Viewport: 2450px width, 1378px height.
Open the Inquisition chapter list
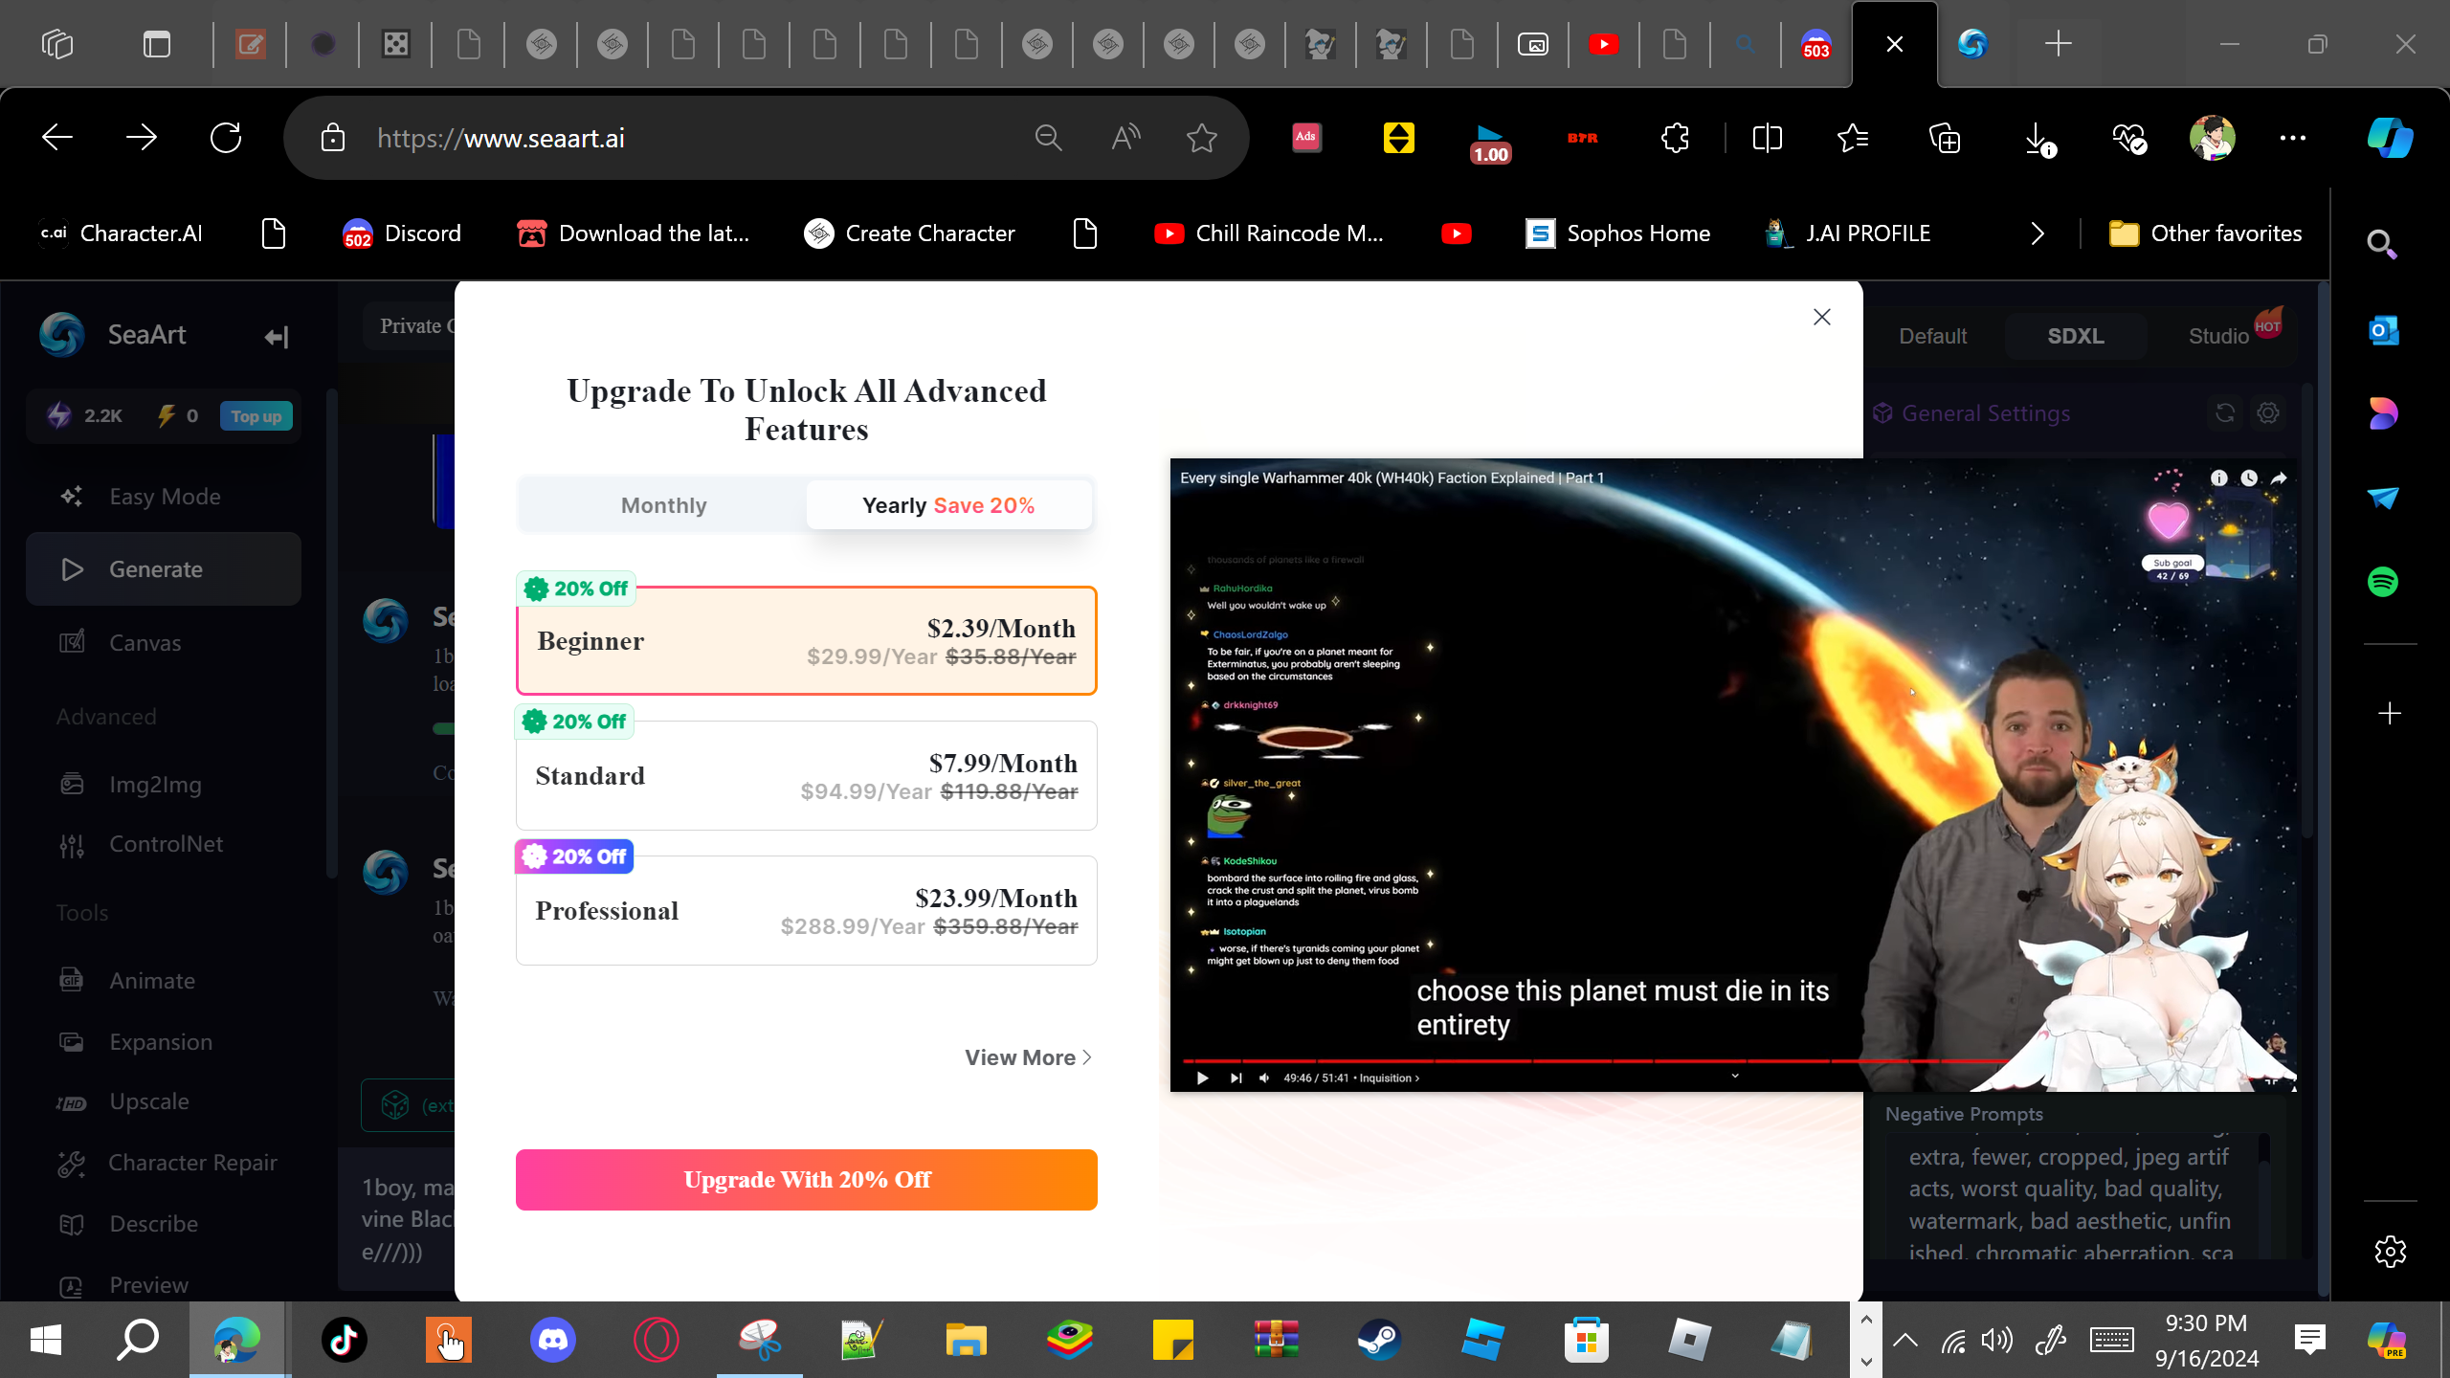click(1389, 1078)
